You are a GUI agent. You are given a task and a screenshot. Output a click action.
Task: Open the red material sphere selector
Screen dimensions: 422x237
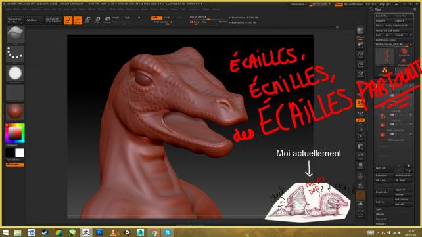pyautogui.click(x=15, y=112)
